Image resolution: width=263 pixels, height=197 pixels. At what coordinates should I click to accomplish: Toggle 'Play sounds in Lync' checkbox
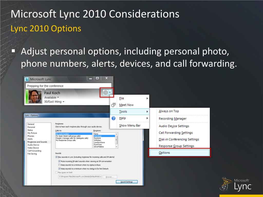point(56,157)
